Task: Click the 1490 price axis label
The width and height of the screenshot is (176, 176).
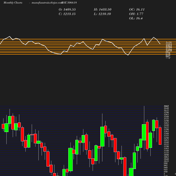Action: click(166, 121)
